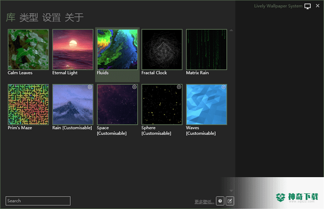Image resolution: width=324 pixels, height=209 pixels.
Task: Choose the Fractal Clock wallpaper thumbnail
Action: [x=162, y=49]
